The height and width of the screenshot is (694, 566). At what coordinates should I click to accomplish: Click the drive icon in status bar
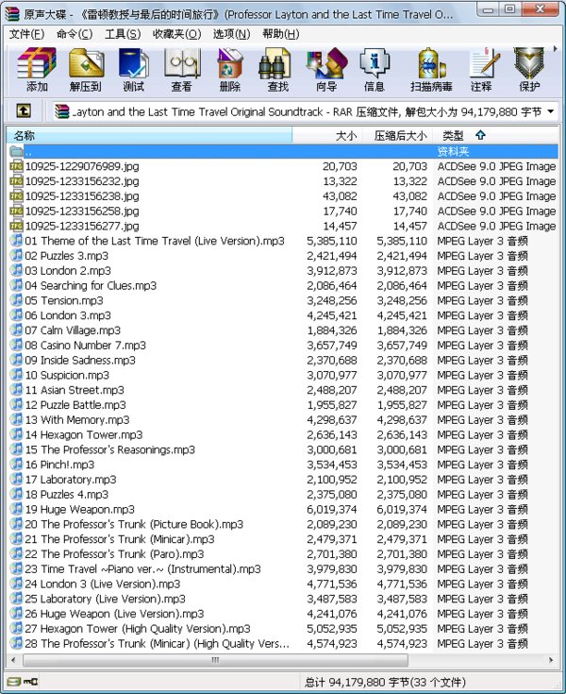click(14, 682)
